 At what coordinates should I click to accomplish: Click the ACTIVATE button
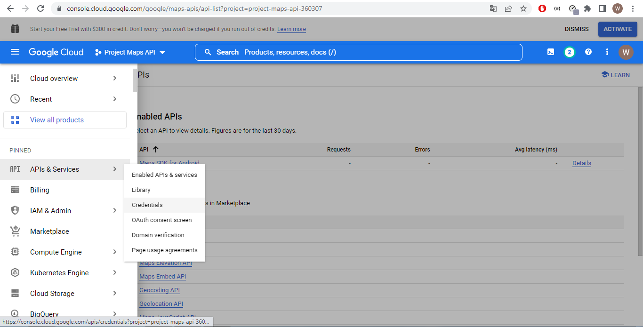tap(618, 29)
